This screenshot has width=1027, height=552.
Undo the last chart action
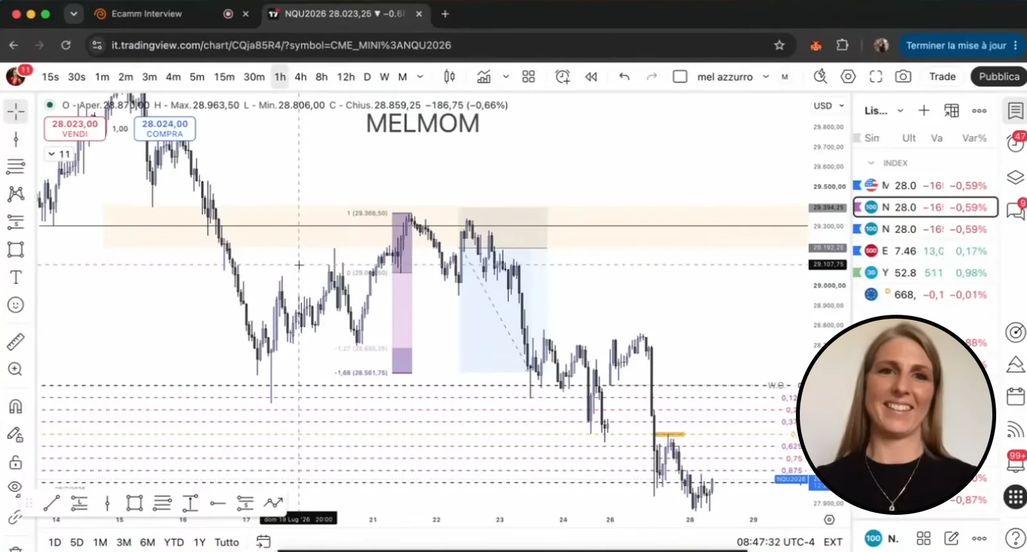pos(625,77)
